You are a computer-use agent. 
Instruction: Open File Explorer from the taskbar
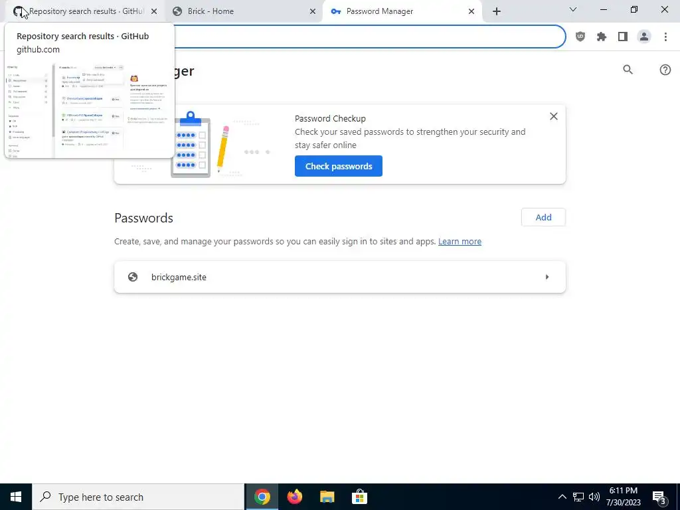(327, 497)
